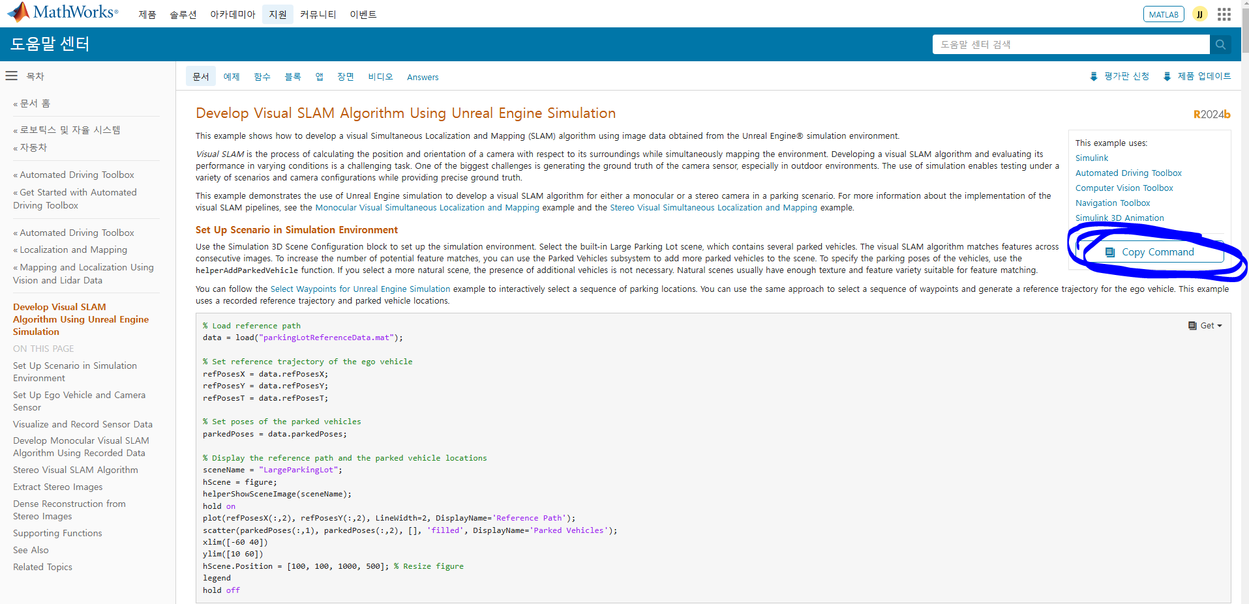This screenshot has height=604, width=1249.
Task: Jump to See Also section
Action: click(x=31, y=551)
